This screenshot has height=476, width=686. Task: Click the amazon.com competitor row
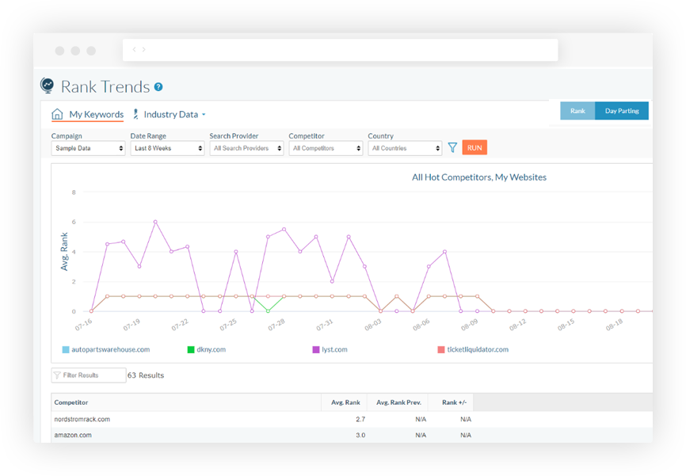351,435
